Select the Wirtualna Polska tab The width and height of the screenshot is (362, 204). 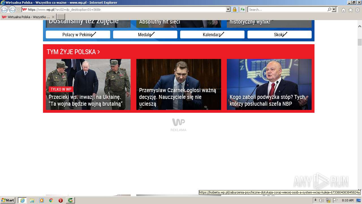coord(28,17)
